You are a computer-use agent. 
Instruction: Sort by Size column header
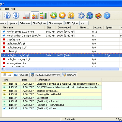pos(50,27)
